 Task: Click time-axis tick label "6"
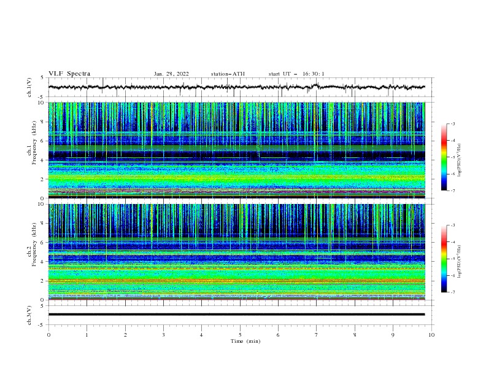tap(278, 335)
